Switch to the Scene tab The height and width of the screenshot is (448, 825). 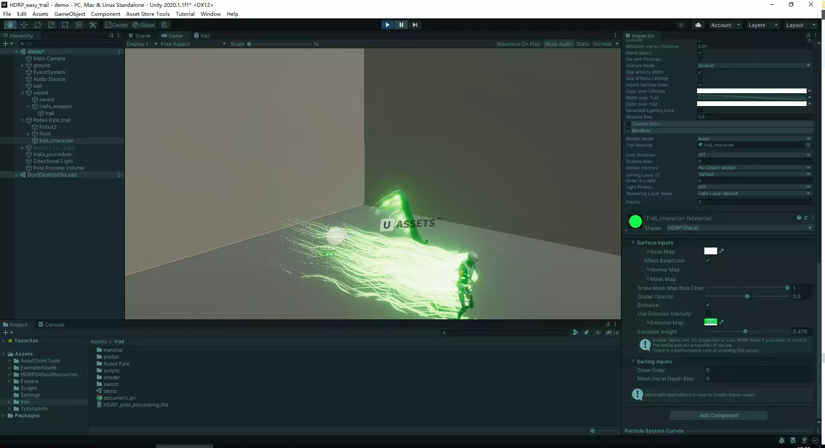(139, 36)
